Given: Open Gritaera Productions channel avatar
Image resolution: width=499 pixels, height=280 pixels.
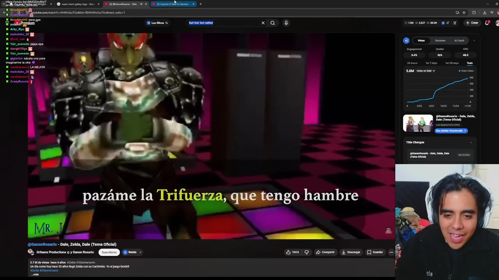Looking at the screenshot, I should (x=30, y=252).
